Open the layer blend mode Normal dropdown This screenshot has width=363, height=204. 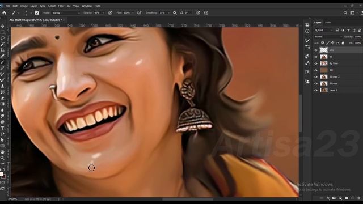point(328,37)
